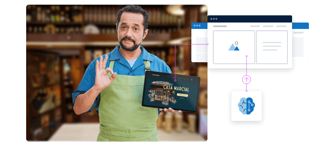Click the shopkeeper photo
The image size is (315, 143).
(x=117, y=73)
